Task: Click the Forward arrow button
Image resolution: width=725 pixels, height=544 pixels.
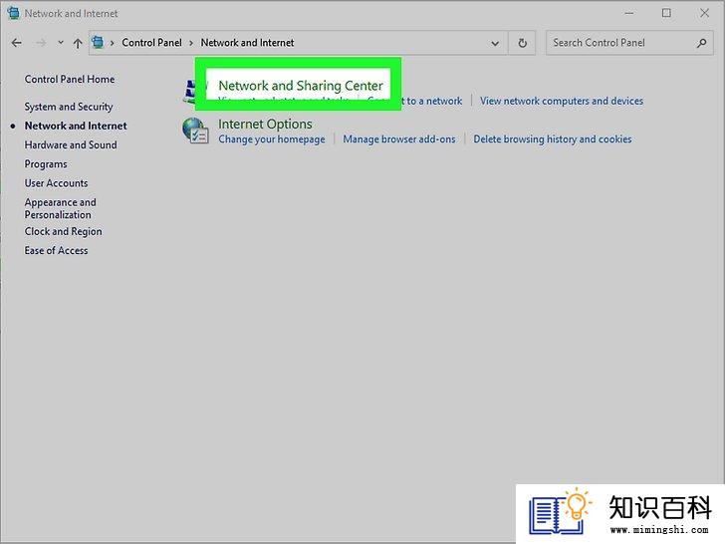Action: pyautogui.click(x=41, y=43)
